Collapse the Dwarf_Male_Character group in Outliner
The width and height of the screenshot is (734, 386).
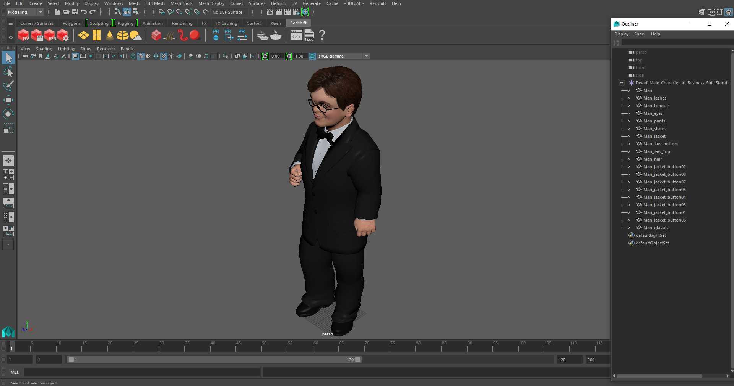(x=622, y=83)
